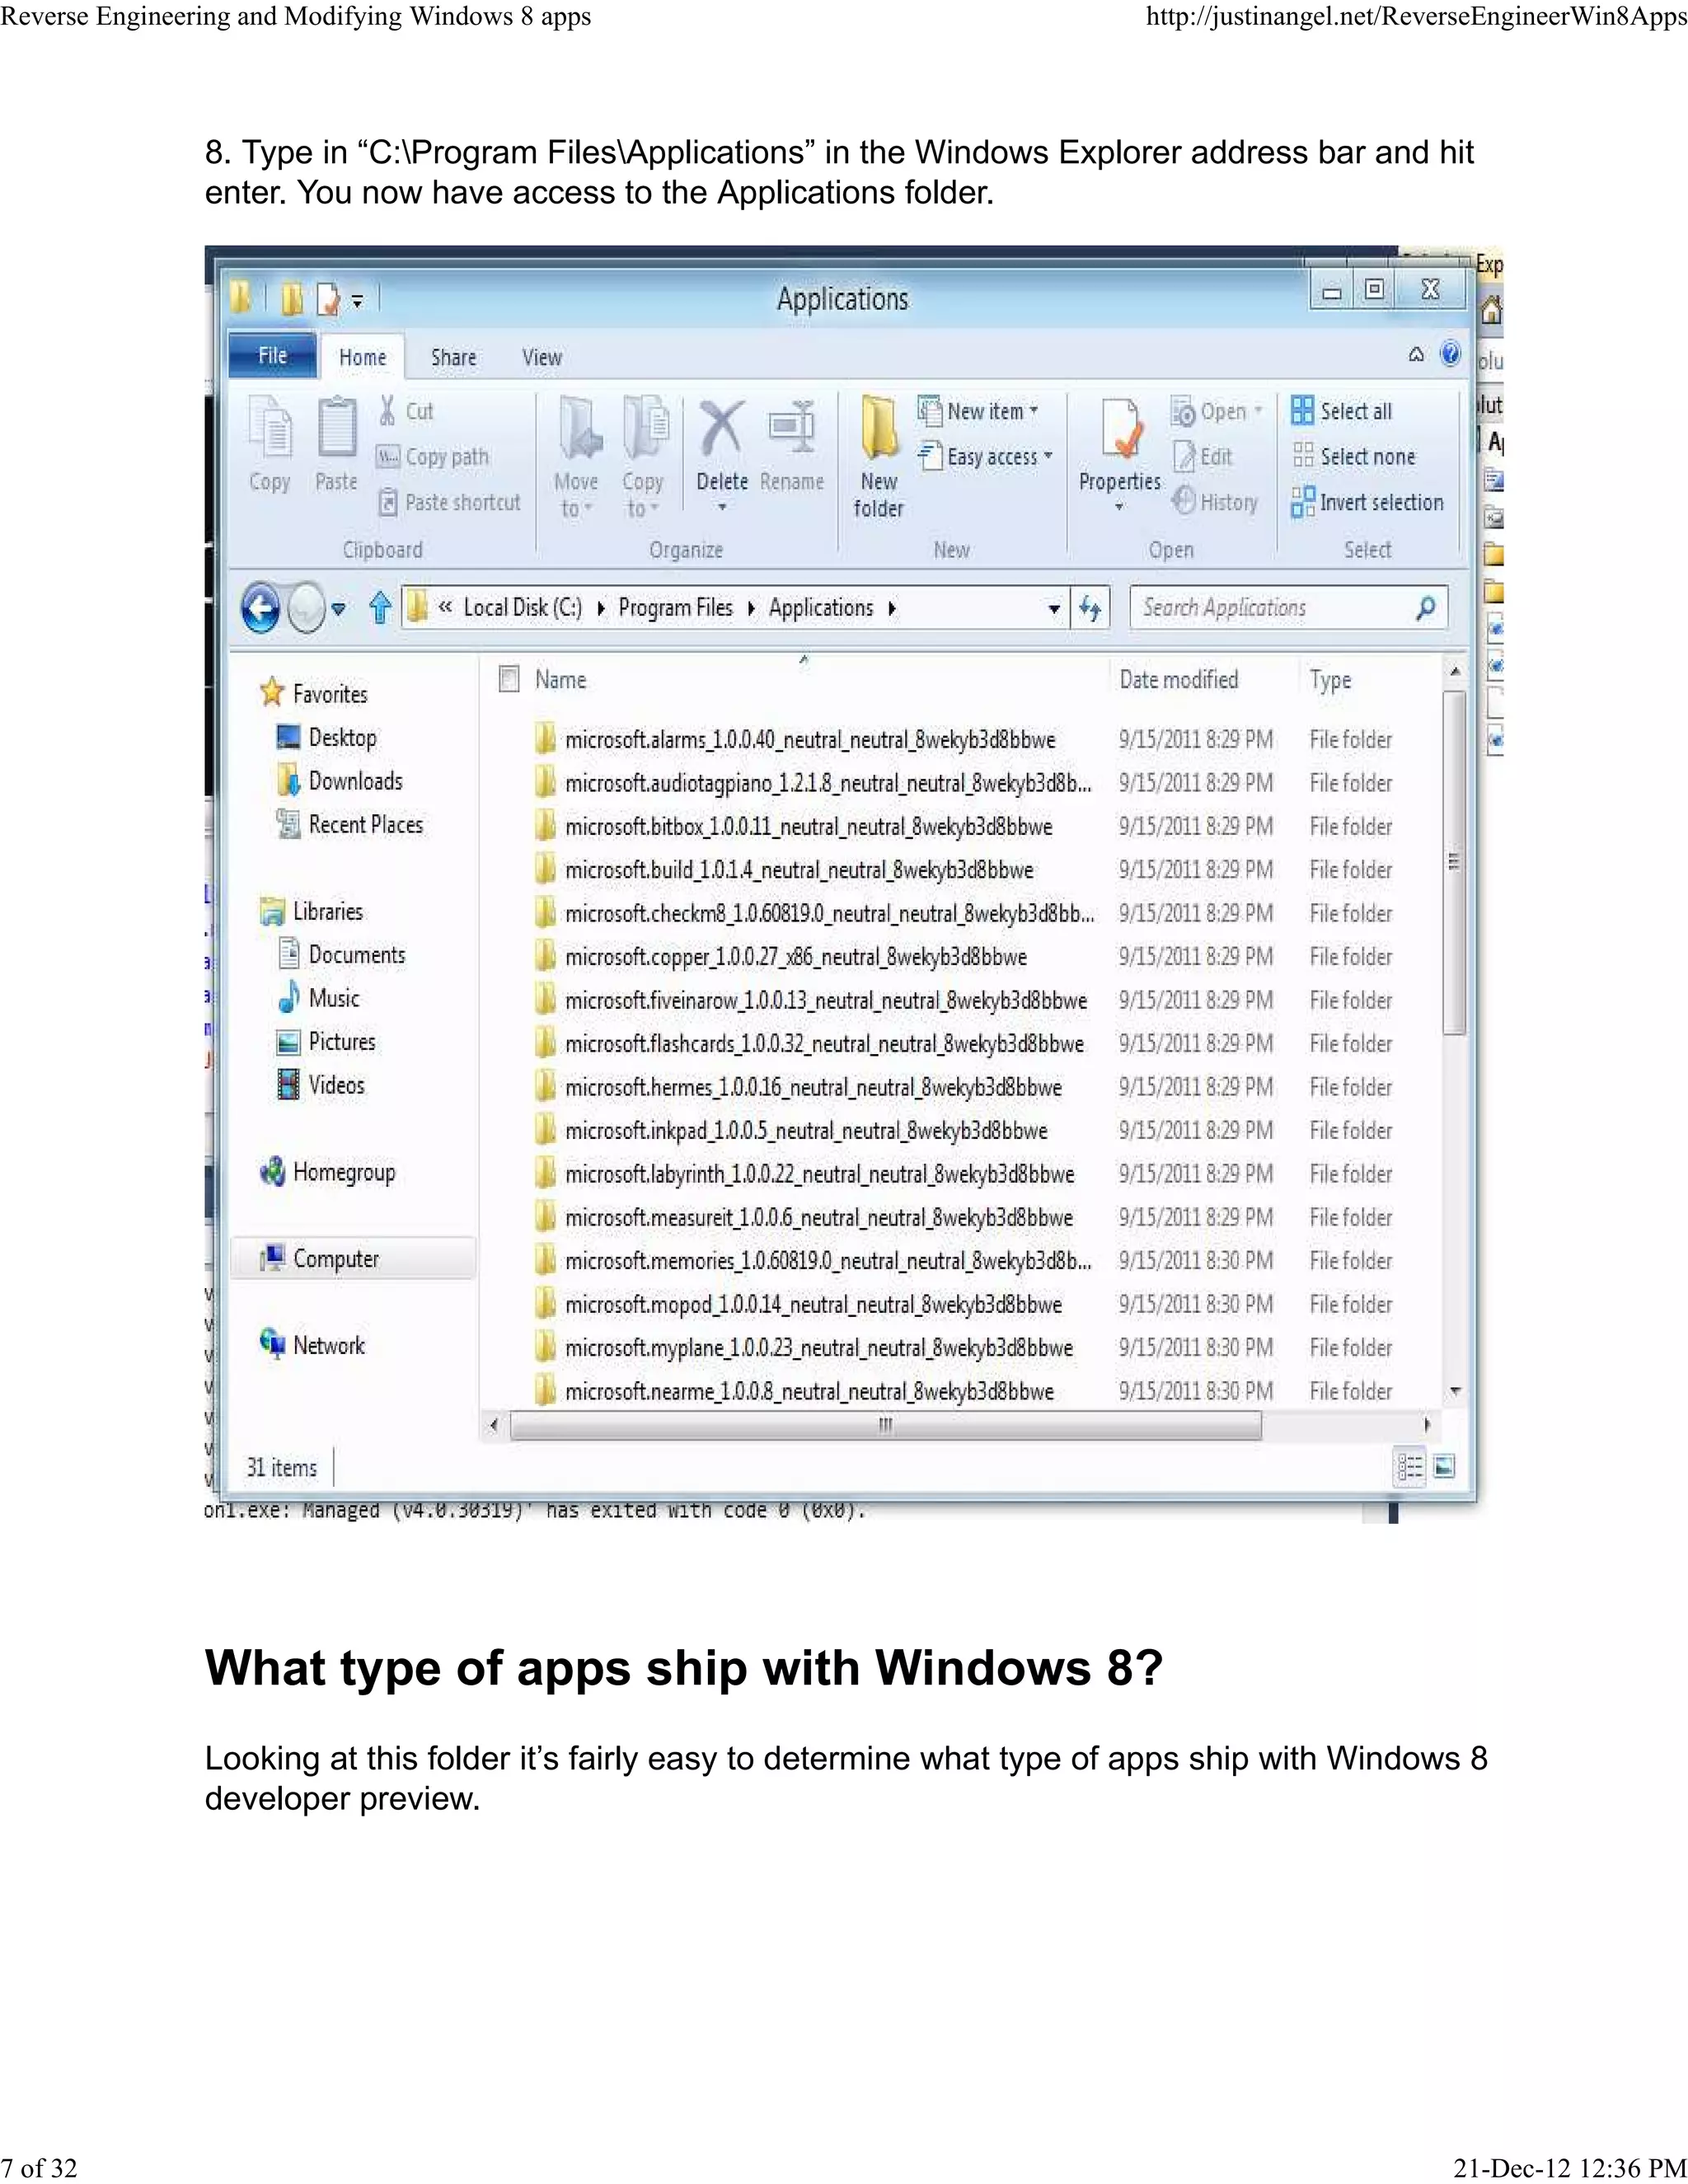
Task: Click the Delete X icon
Action: (721, 427)
